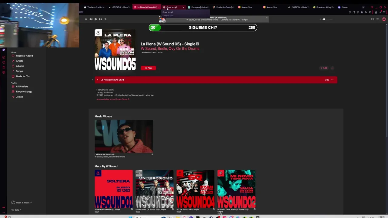
Task: Open album more options ellipsis
Action: [332, 68]
